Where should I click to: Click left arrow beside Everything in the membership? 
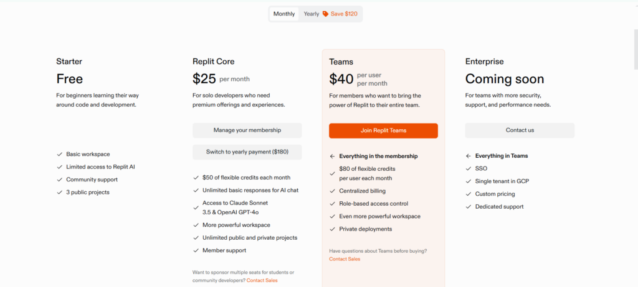point(332,157)
